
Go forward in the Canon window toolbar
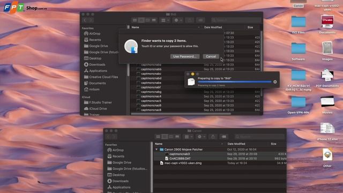tap(114, 137)
